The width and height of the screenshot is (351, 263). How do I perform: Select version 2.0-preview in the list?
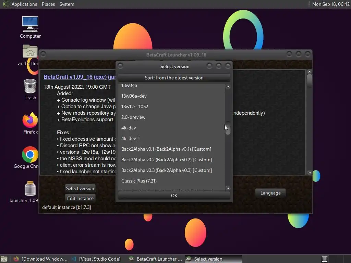[x=171, y=117]
